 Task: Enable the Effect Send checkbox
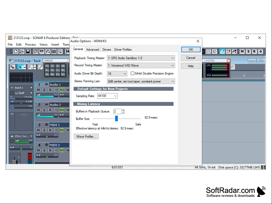12,141
